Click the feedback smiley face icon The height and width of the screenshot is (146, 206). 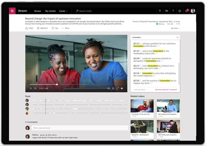pos(180,11)
